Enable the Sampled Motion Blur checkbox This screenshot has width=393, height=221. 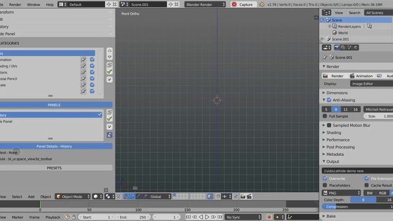tap(329, 125)
